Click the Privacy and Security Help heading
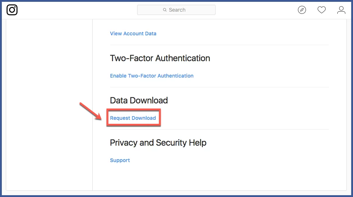Viewport: 353px width, 197px height. (158, 143)
